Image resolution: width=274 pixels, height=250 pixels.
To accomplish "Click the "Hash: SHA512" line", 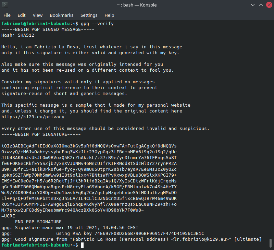I will point(18,35).
